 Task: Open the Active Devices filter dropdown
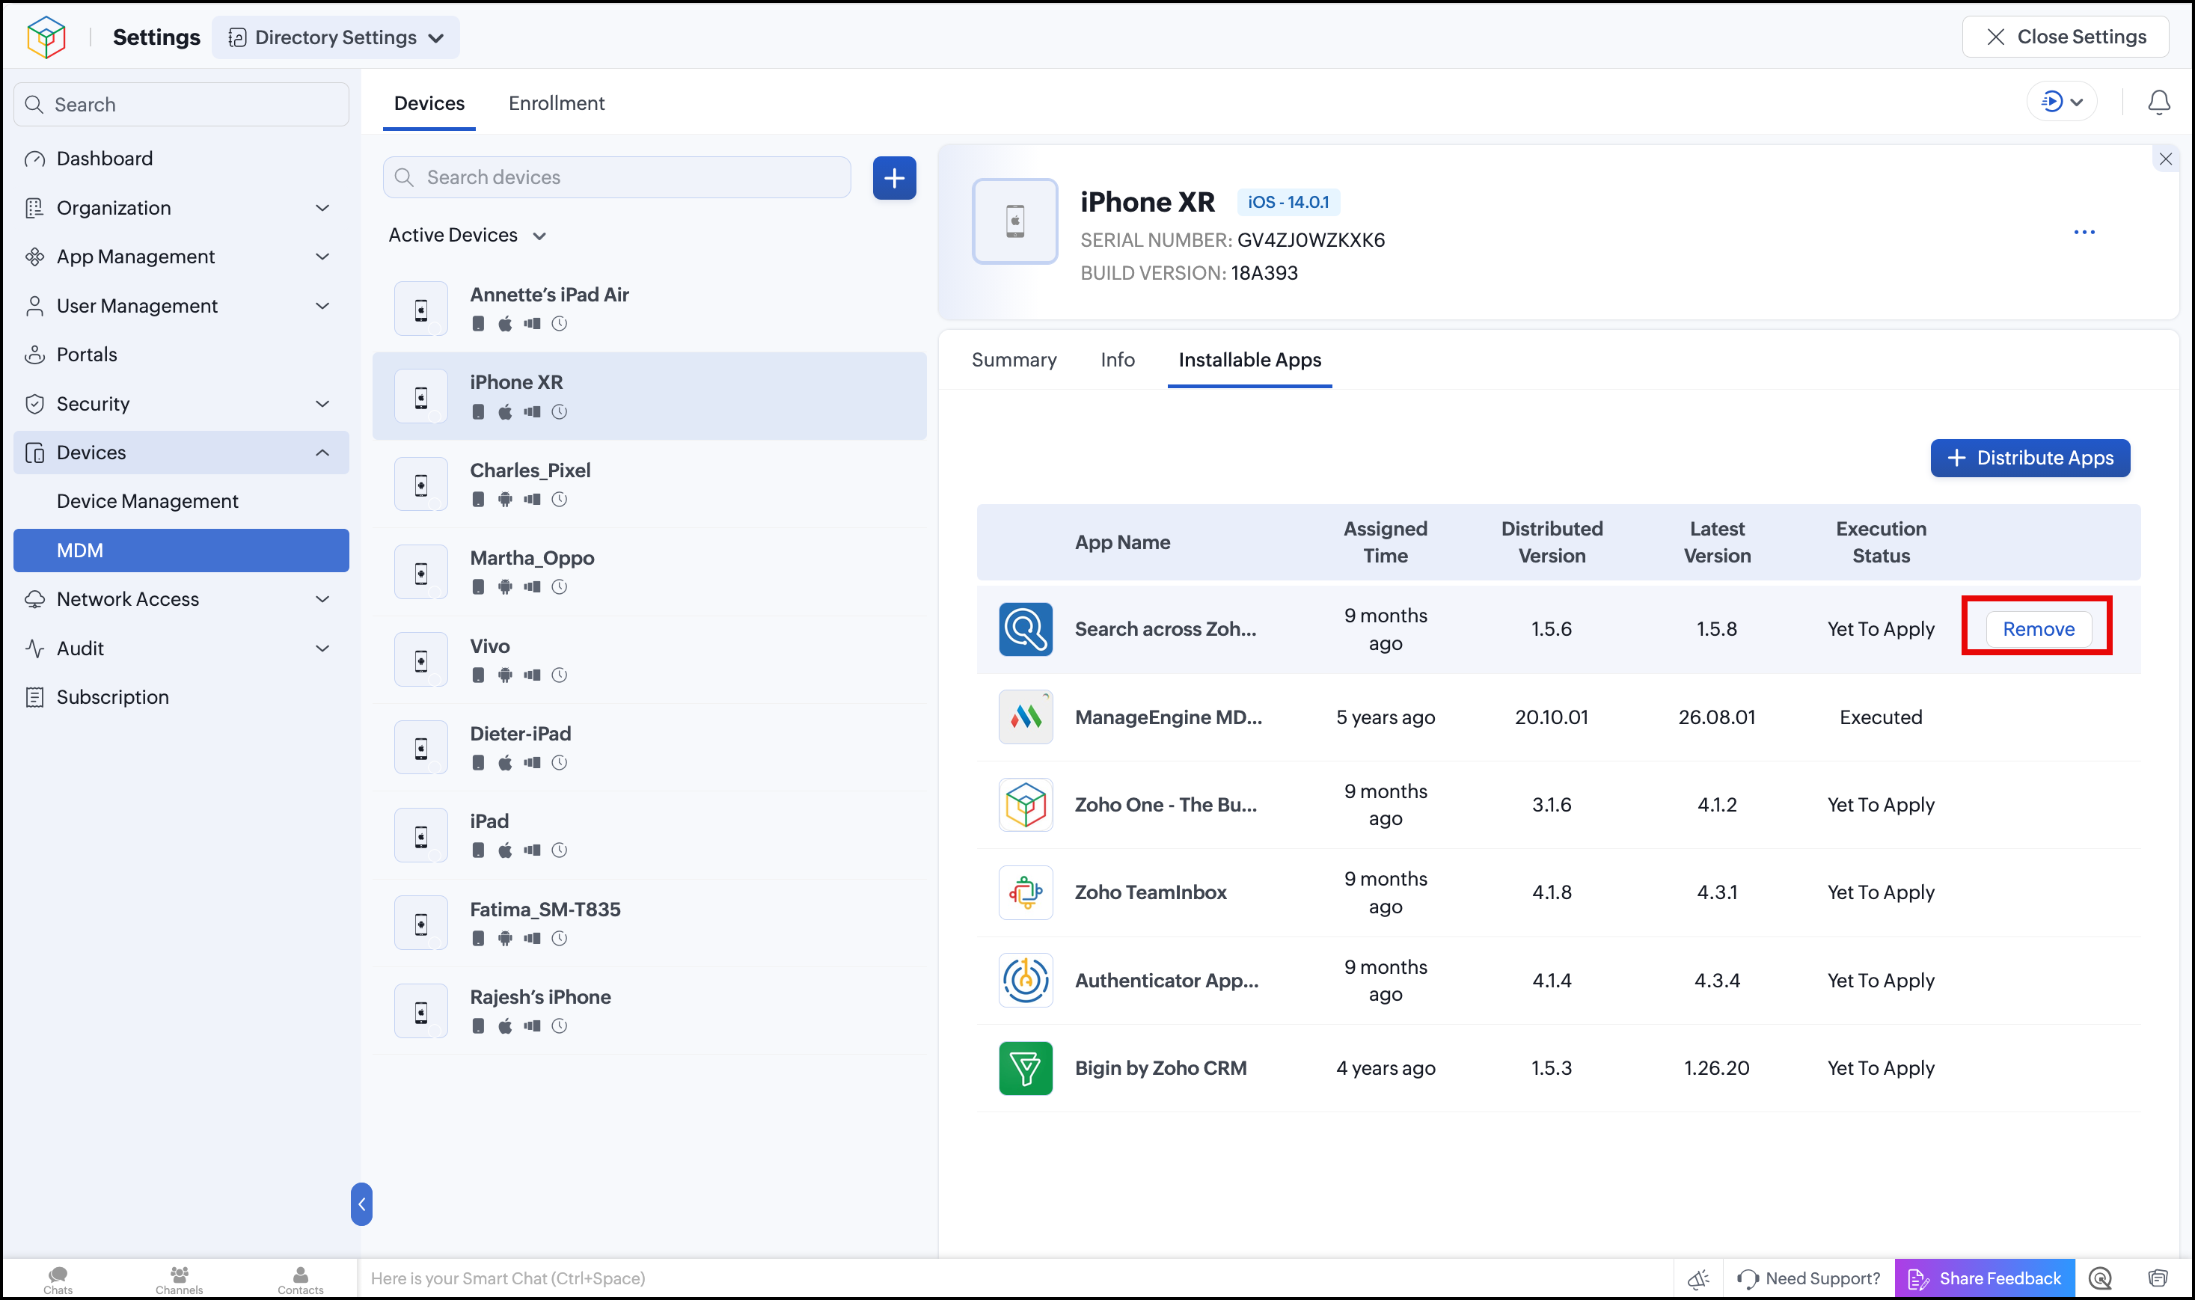tap(468, 235)
